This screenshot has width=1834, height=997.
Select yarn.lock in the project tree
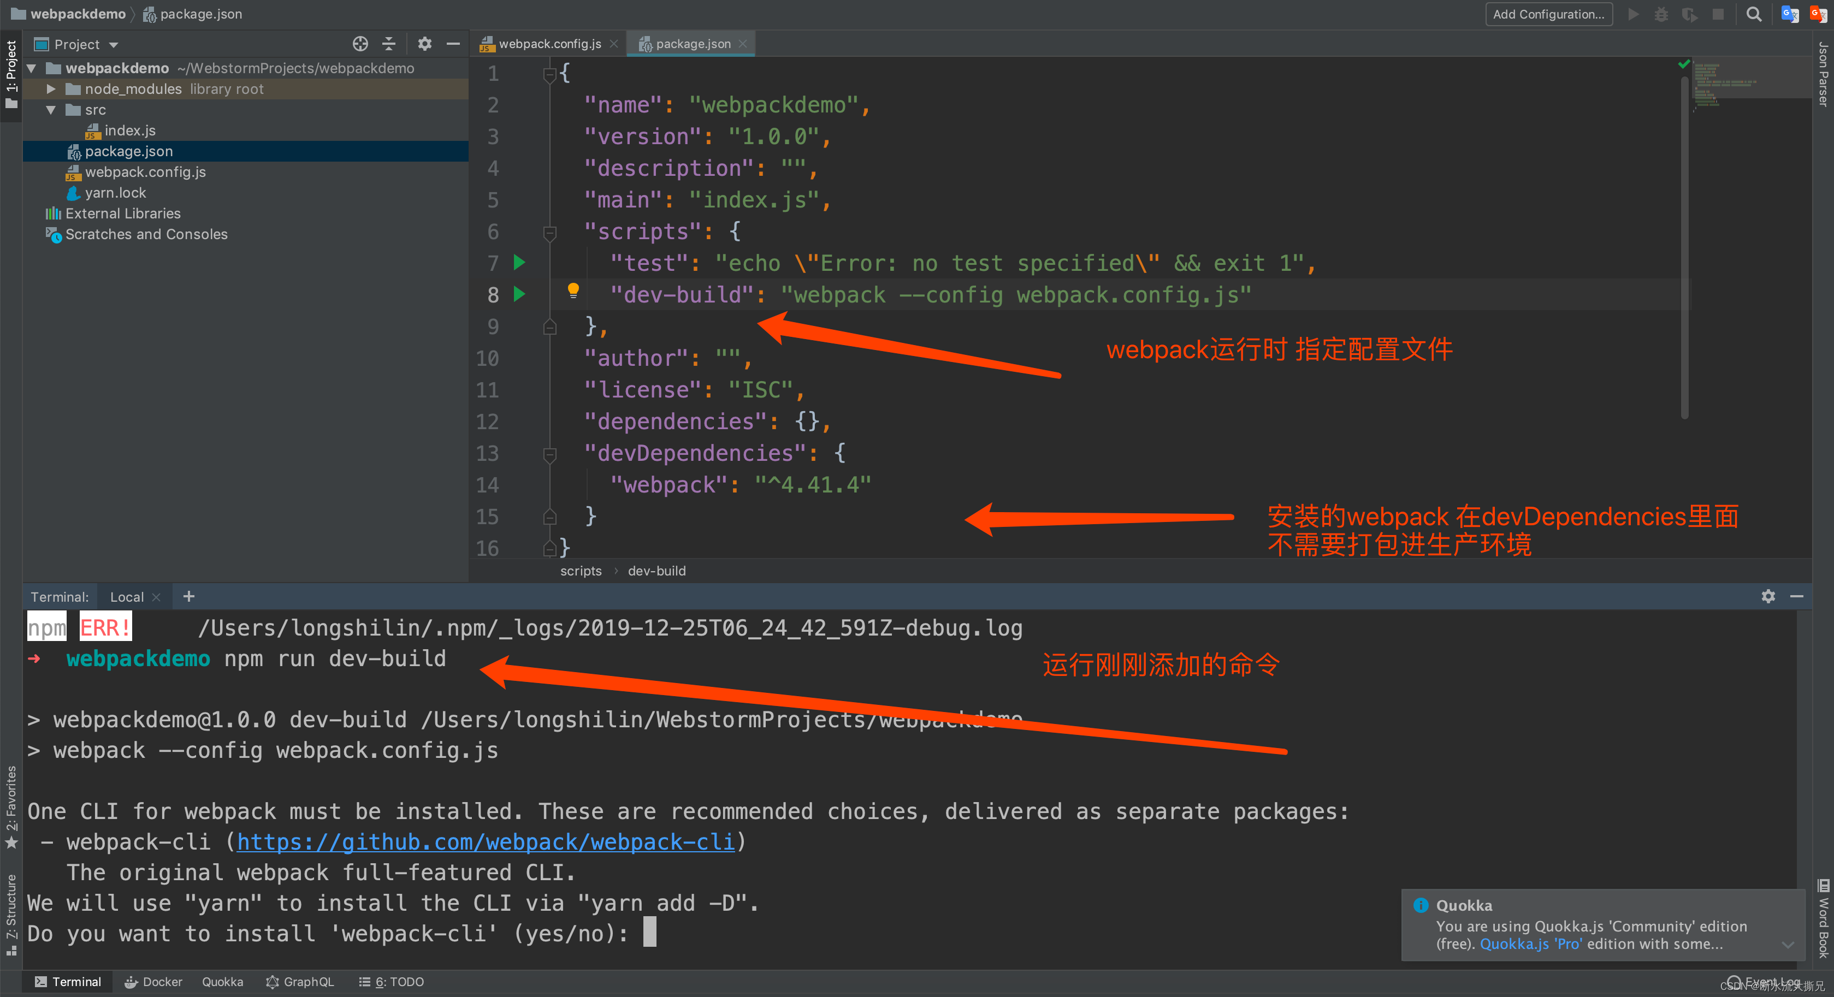click(x=115, y=192)
